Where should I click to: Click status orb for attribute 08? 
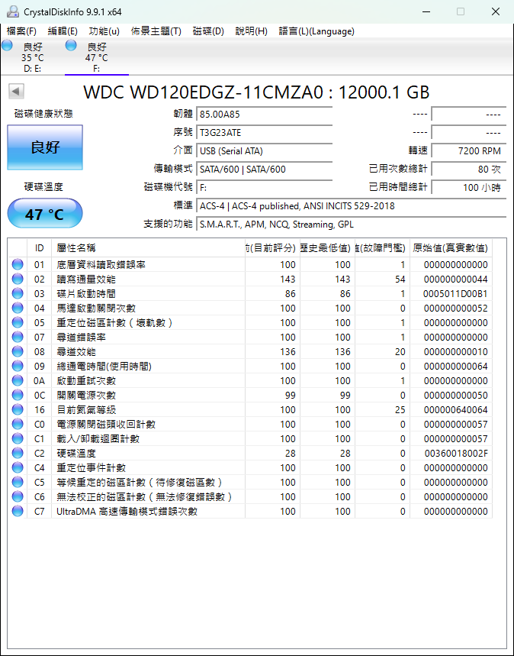point(18,351)
